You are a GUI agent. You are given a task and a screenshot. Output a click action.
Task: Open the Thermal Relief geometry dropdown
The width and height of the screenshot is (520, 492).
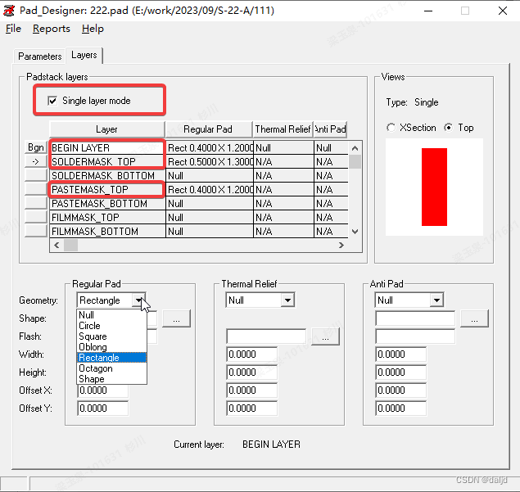(x=287, y=300)
